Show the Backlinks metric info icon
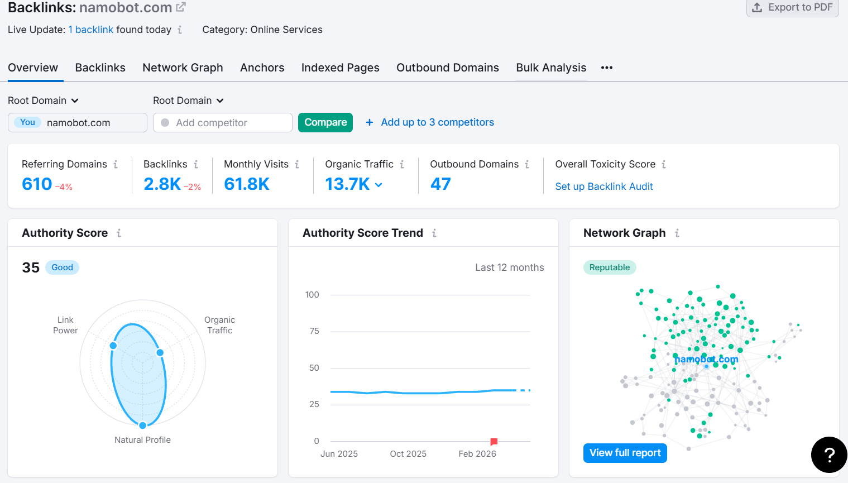 pyautogui.click(x=196, y=164)
